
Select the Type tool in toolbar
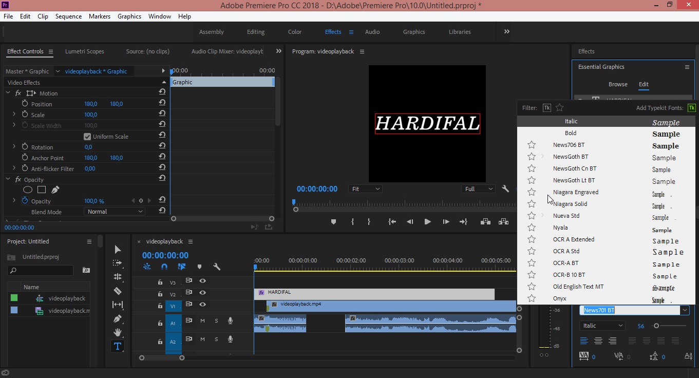[x=117, y=346]
